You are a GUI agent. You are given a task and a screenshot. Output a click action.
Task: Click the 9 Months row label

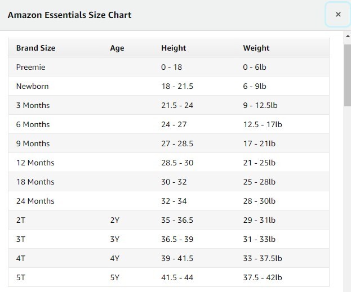pos(33,143)
